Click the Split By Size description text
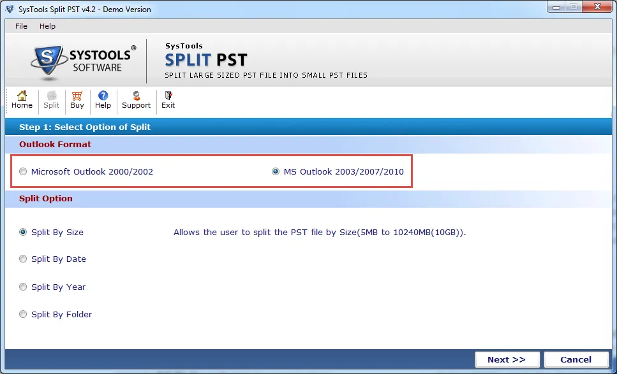The width and height of the screenshot is (617, 374). (320, 232)
